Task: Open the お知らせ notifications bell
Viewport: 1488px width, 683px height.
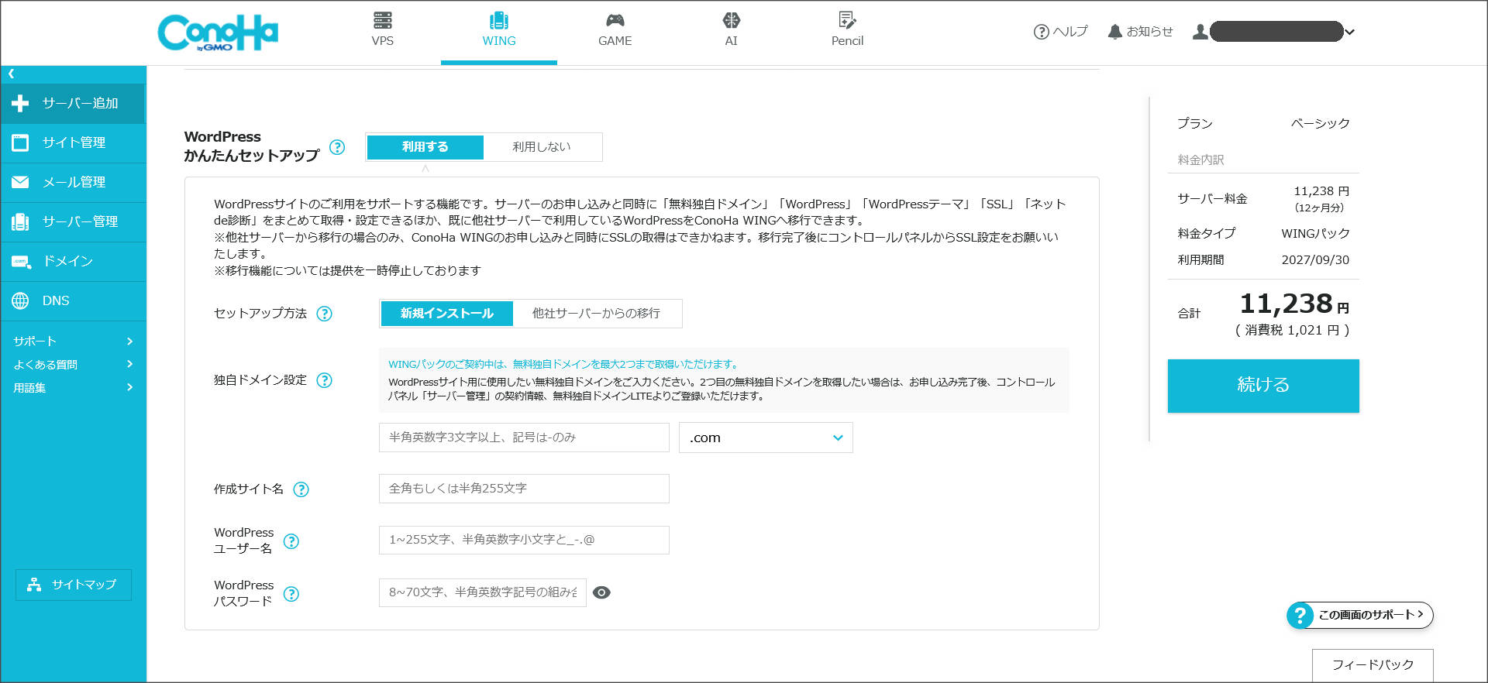Action: pos(1140,32)
